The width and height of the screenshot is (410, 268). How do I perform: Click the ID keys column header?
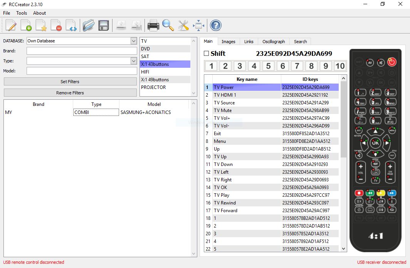310,79
